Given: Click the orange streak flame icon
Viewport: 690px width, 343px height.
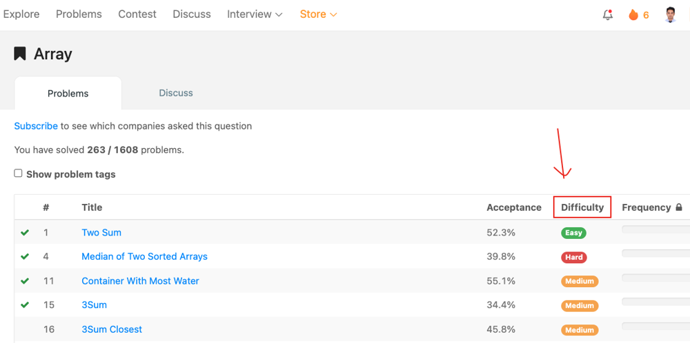Looking at the screenshot, I should point(633,14).
